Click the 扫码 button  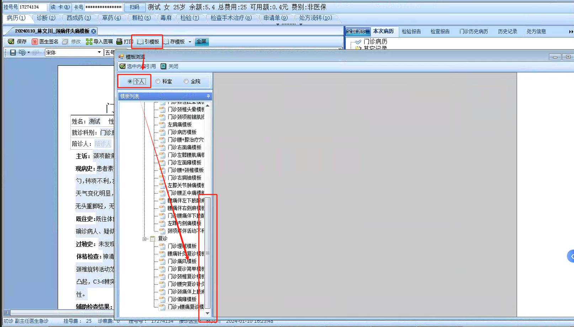134,7
